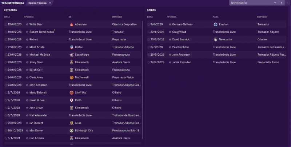291x147 pixels.
Task: Click the Aberdeen club badge icon
Action: (x=72, y=24)
